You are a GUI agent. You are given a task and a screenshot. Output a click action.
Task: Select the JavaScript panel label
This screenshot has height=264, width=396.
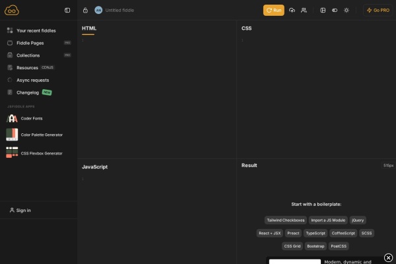point(94,167)
